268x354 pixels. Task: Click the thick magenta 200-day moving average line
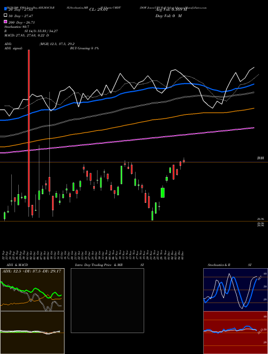pyautogui.click(x=127, y=141)
